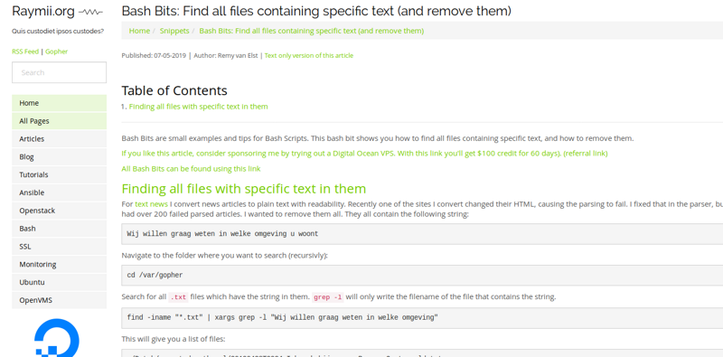Select Home in the sidebar menu
The height and width of the screenshot is (357, 723).
[59, 103]
